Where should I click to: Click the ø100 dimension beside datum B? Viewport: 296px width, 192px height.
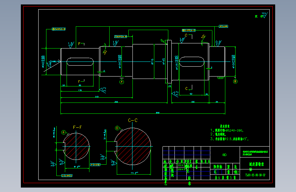point(233,61)
